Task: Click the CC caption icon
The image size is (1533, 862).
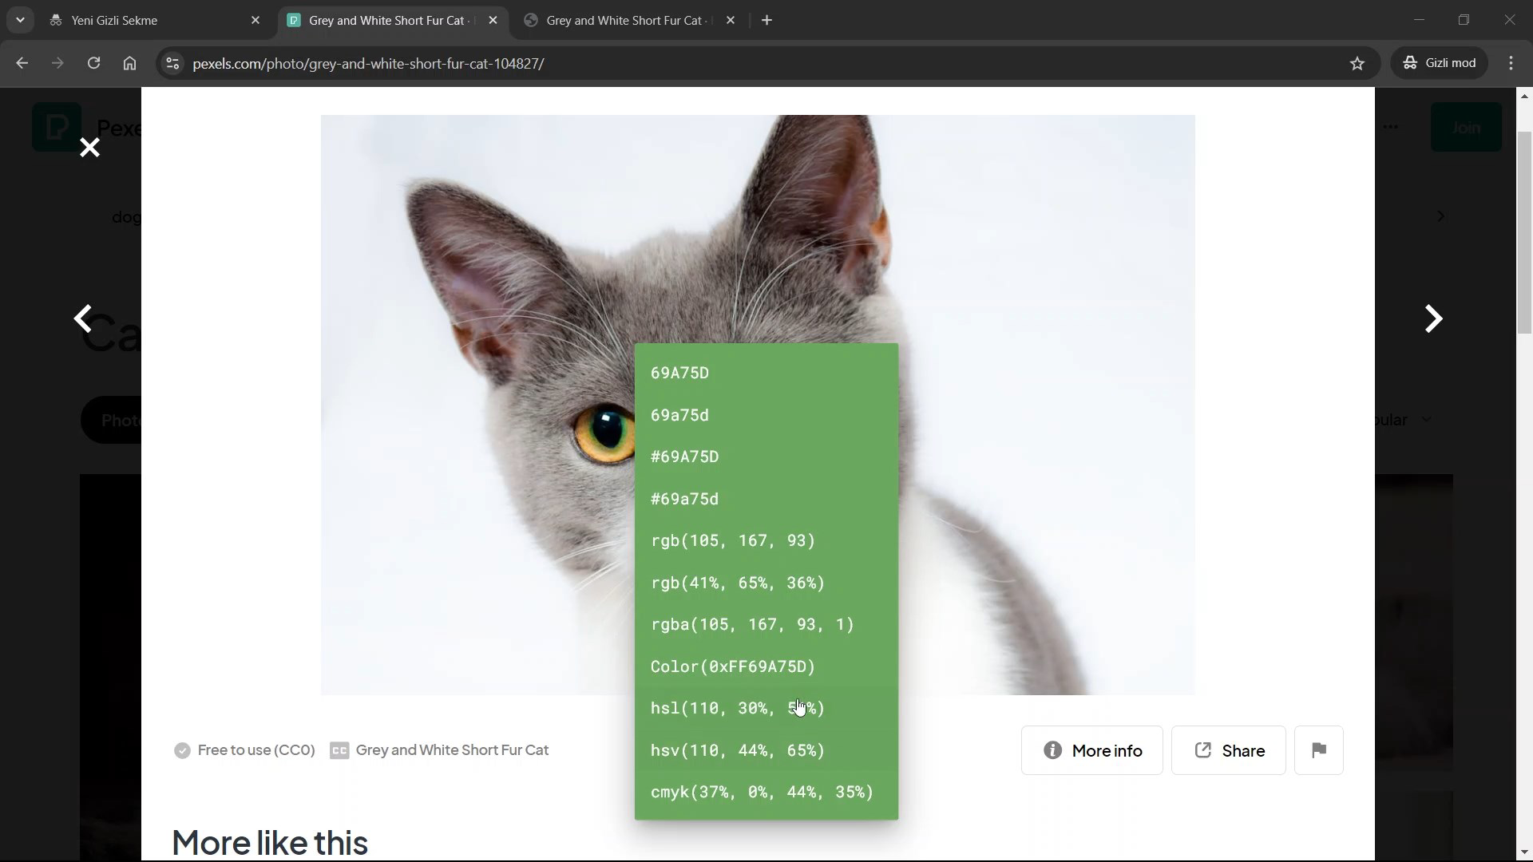Action: point(339,750)
